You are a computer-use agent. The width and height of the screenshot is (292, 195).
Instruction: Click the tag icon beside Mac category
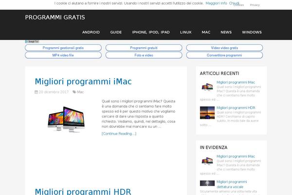point(74,92)
